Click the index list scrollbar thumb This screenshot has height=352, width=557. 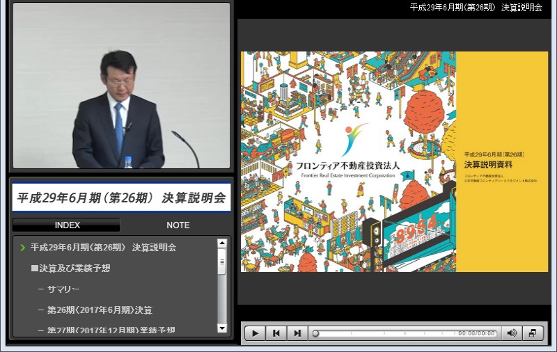pos(222,262)
